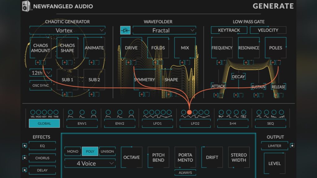Open the 4 Voice polyphony dropdown
317x178 pixels.
90,163
